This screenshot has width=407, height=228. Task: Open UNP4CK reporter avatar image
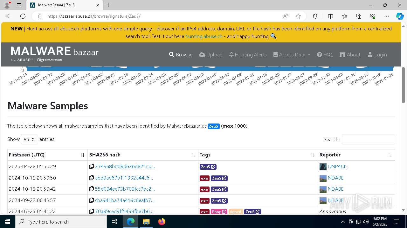click(323, 167)
